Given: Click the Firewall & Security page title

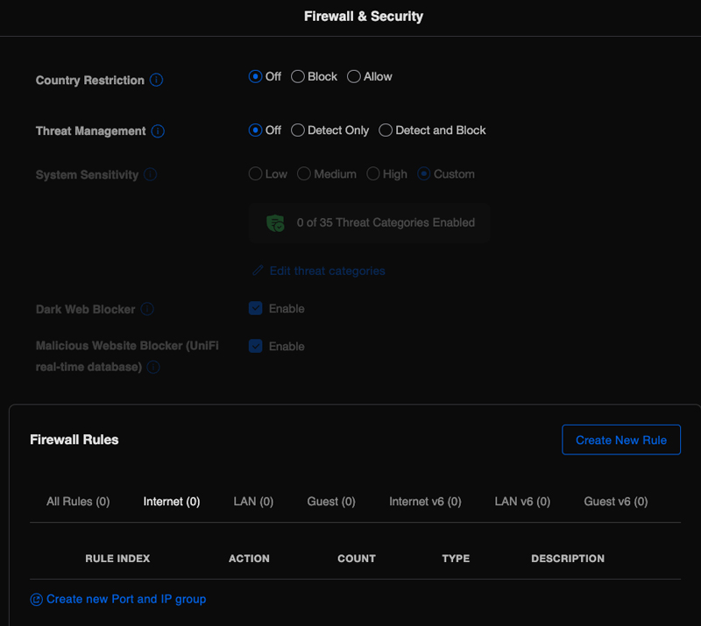Looking at the screenshot, I should tap(364, 16).
